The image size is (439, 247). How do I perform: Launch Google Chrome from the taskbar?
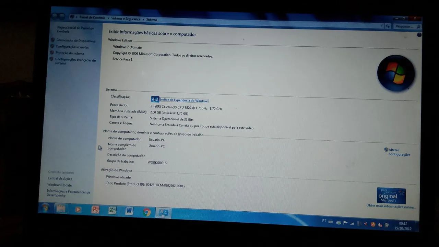tap(147, 212)
